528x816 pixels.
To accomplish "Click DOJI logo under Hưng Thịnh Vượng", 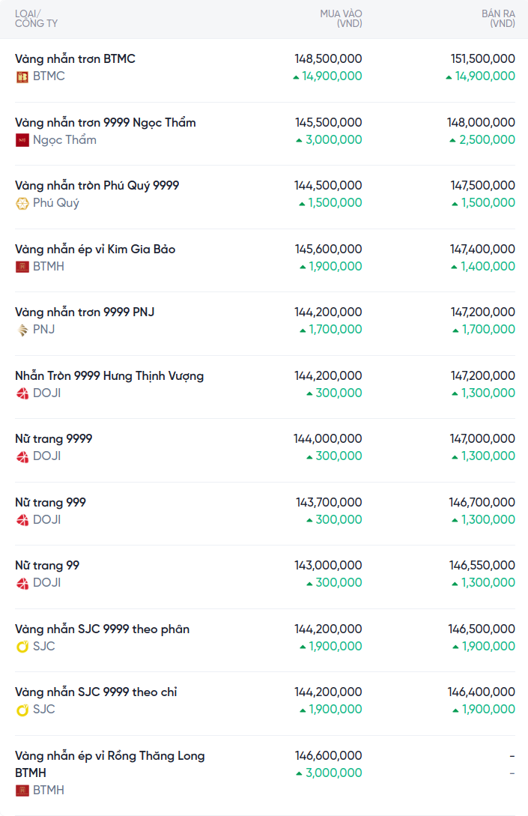I will (22, 393).
